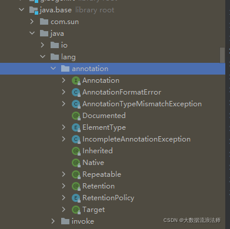
Task: Select the invoke package label
Action: coord(83,221)
